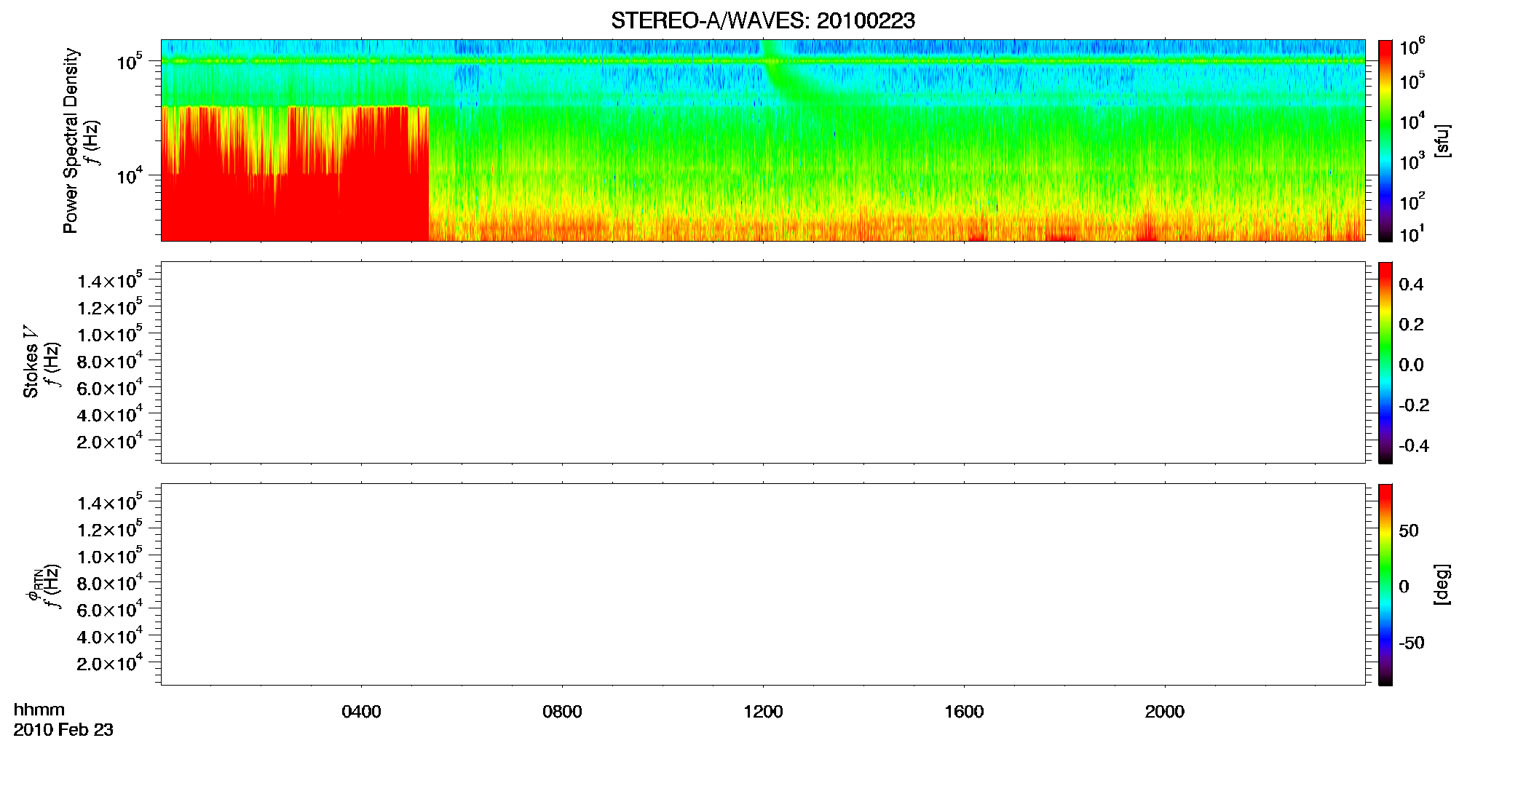Click the 10³ tick on the sfu colorbar
Image resolution: width=1526 pixels, height=786 pixels.
click(1412, 161)
